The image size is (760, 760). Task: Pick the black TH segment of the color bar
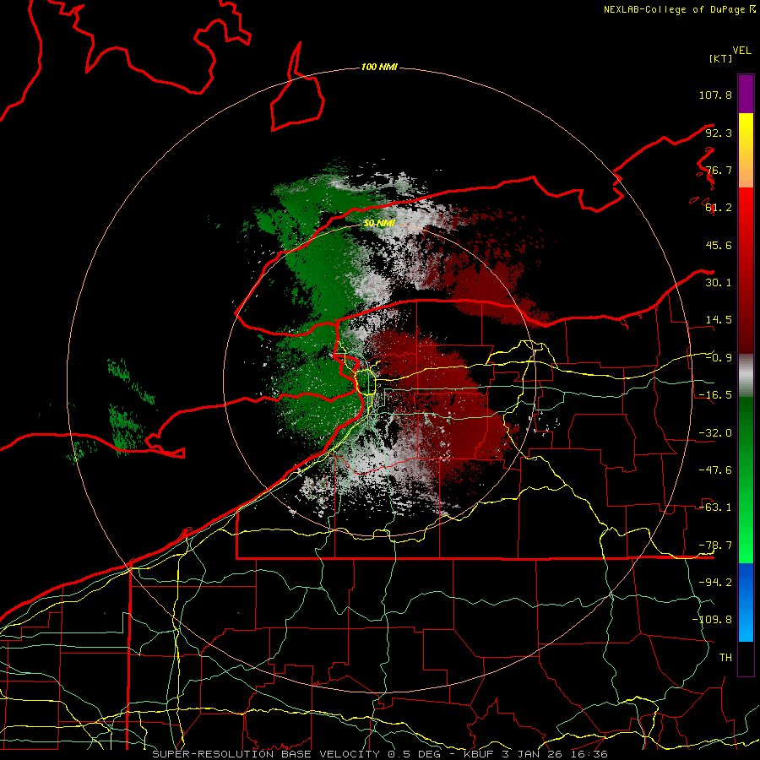746,658
